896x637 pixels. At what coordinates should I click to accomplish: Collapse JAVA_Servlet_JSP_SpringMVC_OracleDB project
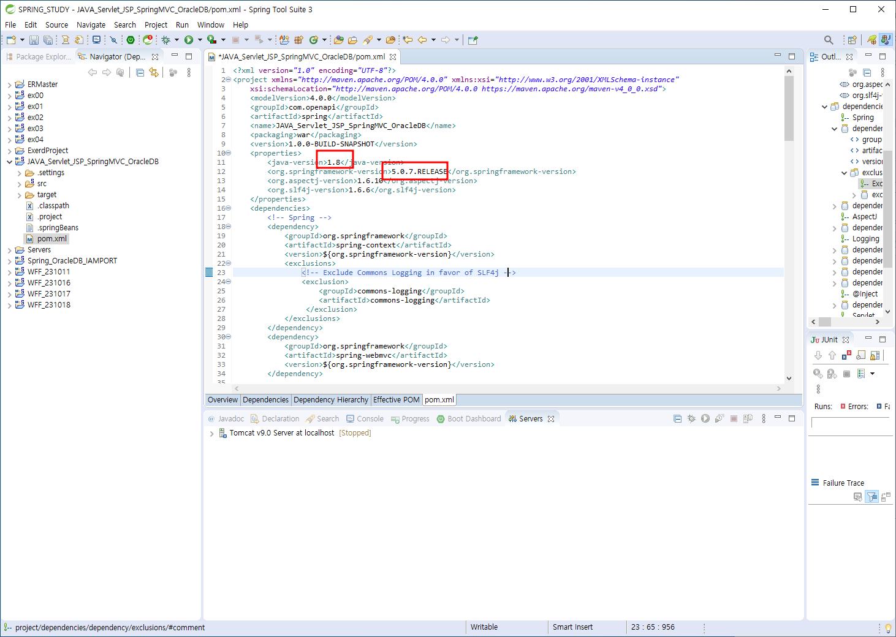[x=10, y=162]
